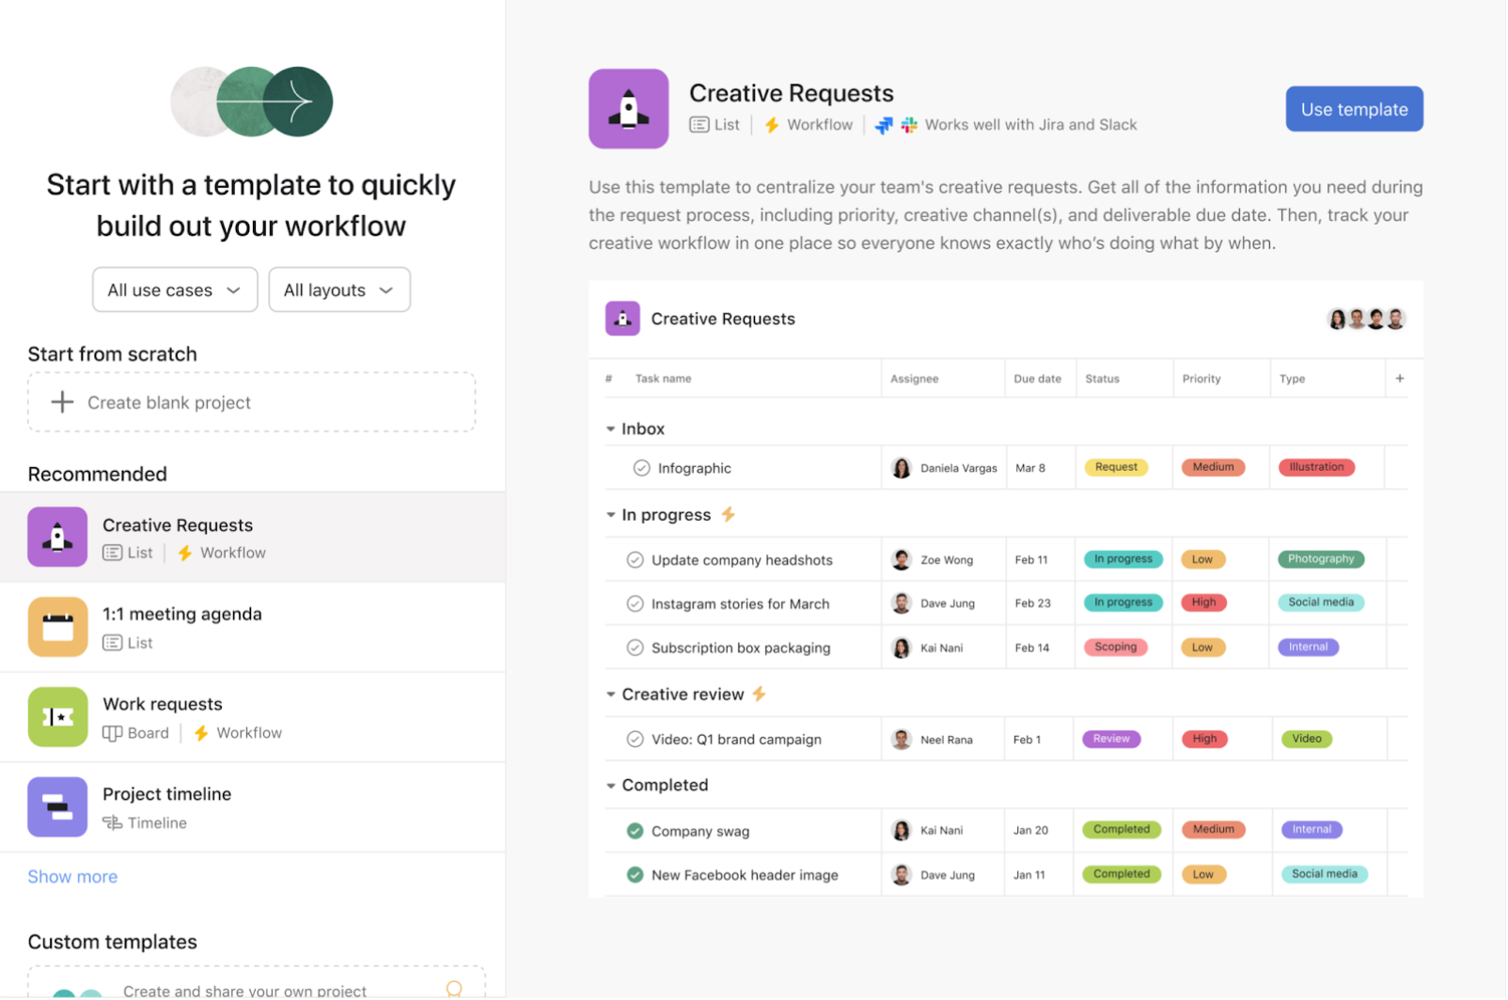Click the purple Project timeline icon
This screenshot has width=1508, height=1000.
(x=57, y=807)
